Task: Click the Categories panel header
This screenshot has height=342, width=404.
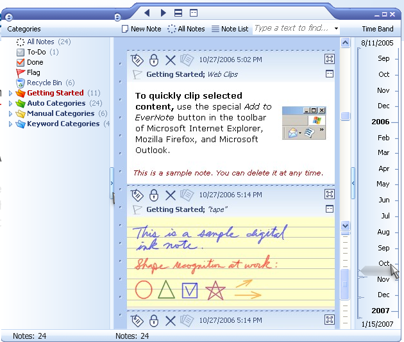Action: tap(24, 29)
